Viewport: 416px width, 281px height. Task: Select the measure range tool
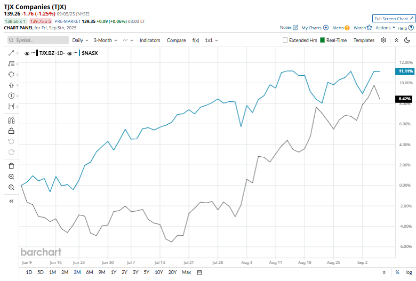point(11,107)
